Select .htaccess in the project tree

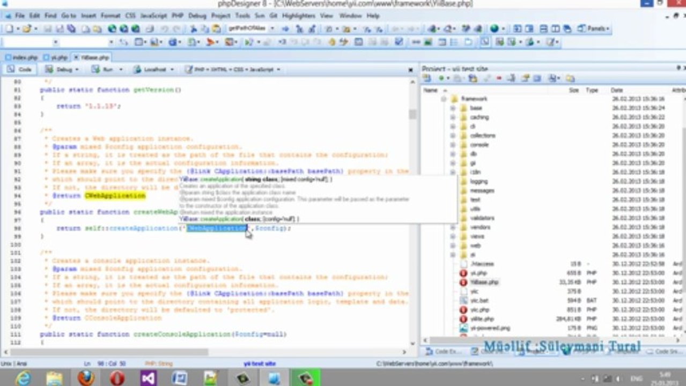[x=482, y=264]
